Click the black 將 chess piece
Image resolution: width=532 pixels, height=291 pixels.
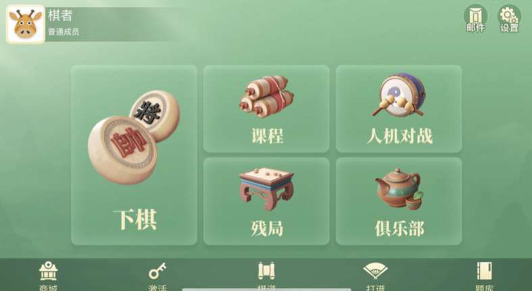(x=155, y=115)
